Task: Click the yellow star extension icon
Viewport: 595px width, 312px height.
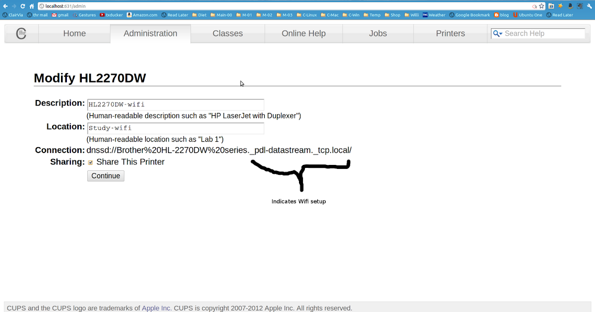Action: (x=561, y=6)
